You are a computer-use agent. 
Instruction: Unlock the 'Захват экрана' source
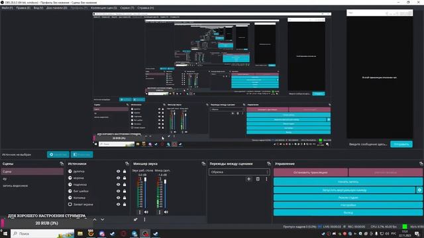[125, 204]
